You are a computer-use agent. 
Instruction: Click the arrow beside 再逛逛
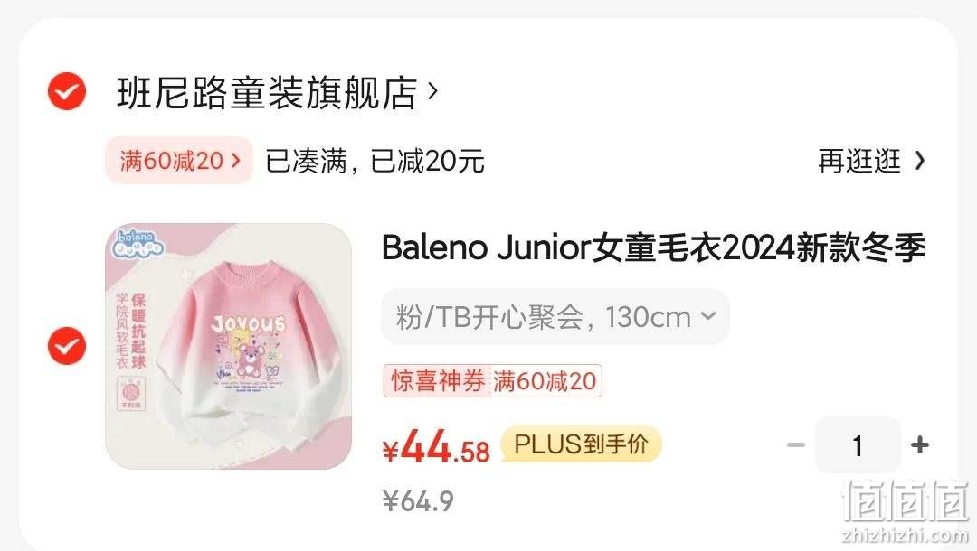pyautogui.click(x=920, y=161)
